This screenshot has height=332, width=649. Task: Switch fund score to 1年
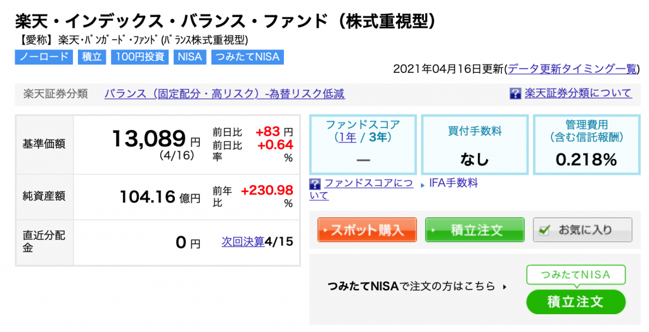348,137
